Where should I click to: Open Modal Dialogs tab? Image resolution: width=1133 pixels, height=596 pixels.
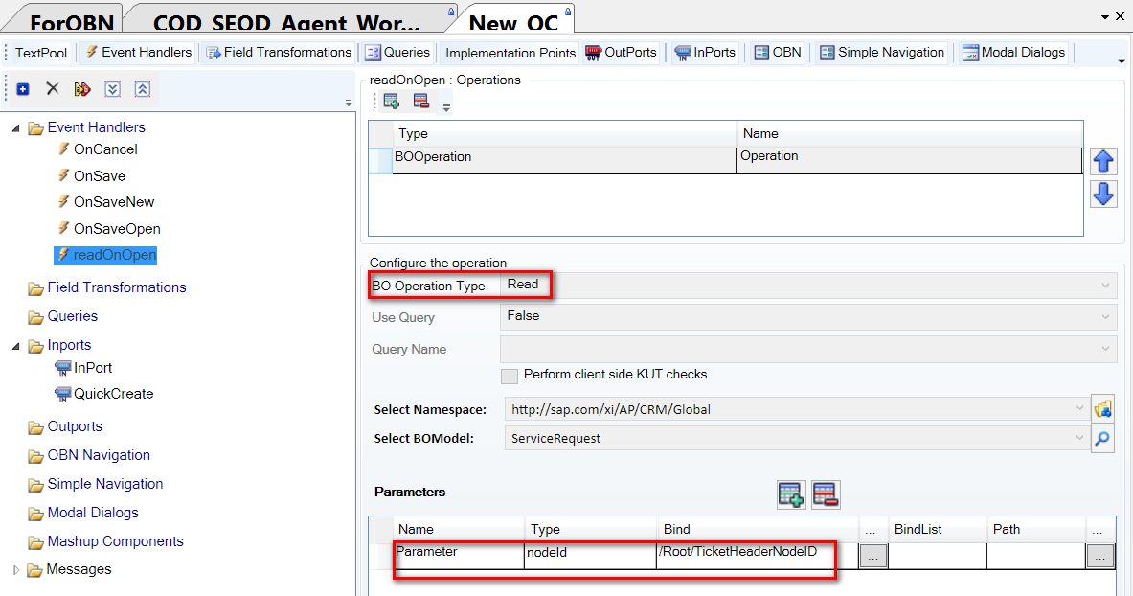pos(1014,52)
